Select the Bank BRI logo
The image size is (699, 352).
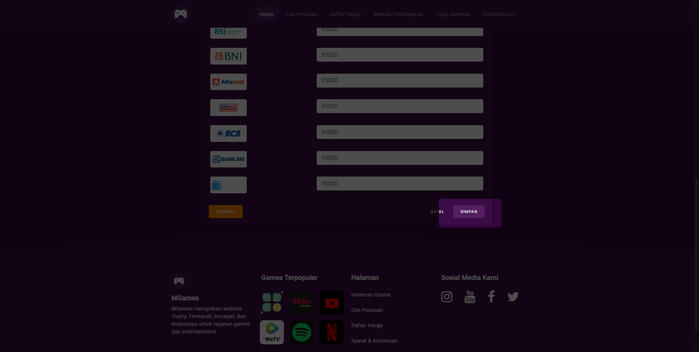point(229,159)
